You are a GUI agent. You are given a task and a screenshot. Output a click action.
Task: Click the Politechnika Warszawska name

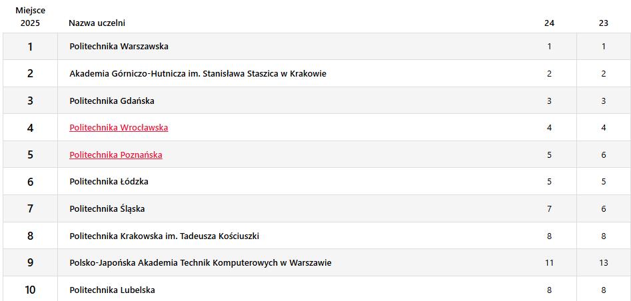119,46
